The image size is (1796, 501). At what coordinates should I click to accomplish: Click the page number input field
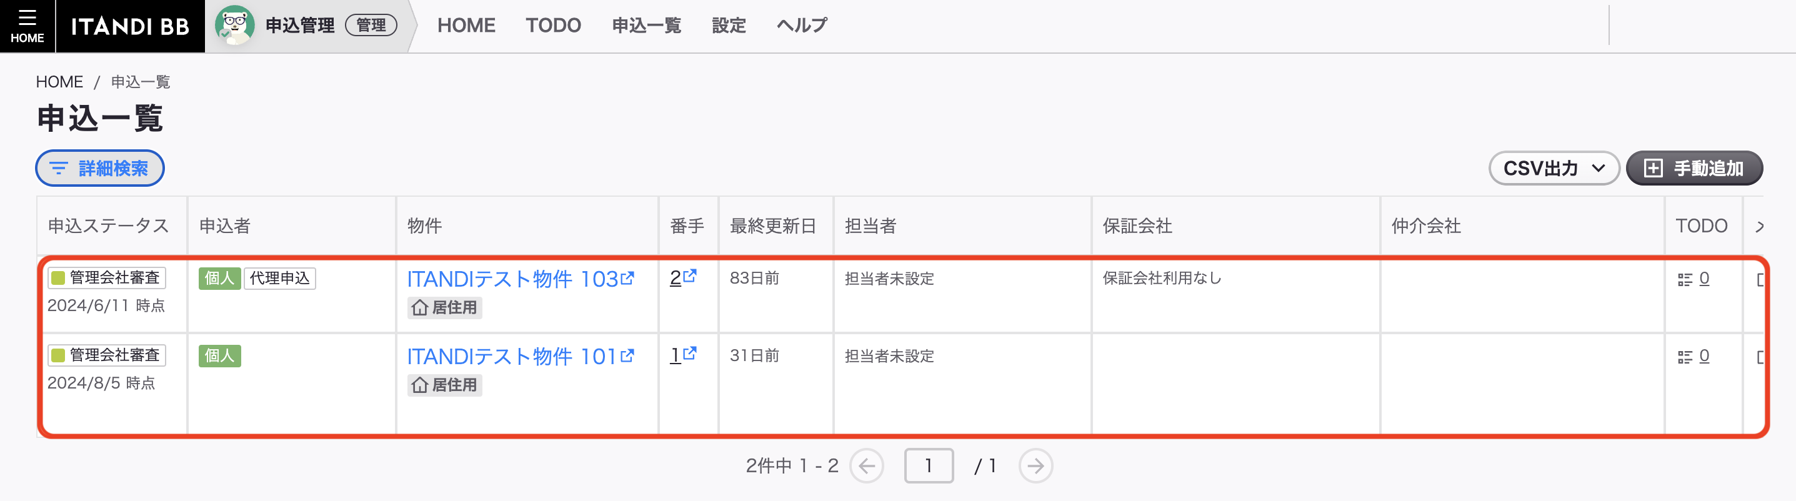(x=929, y=465)
